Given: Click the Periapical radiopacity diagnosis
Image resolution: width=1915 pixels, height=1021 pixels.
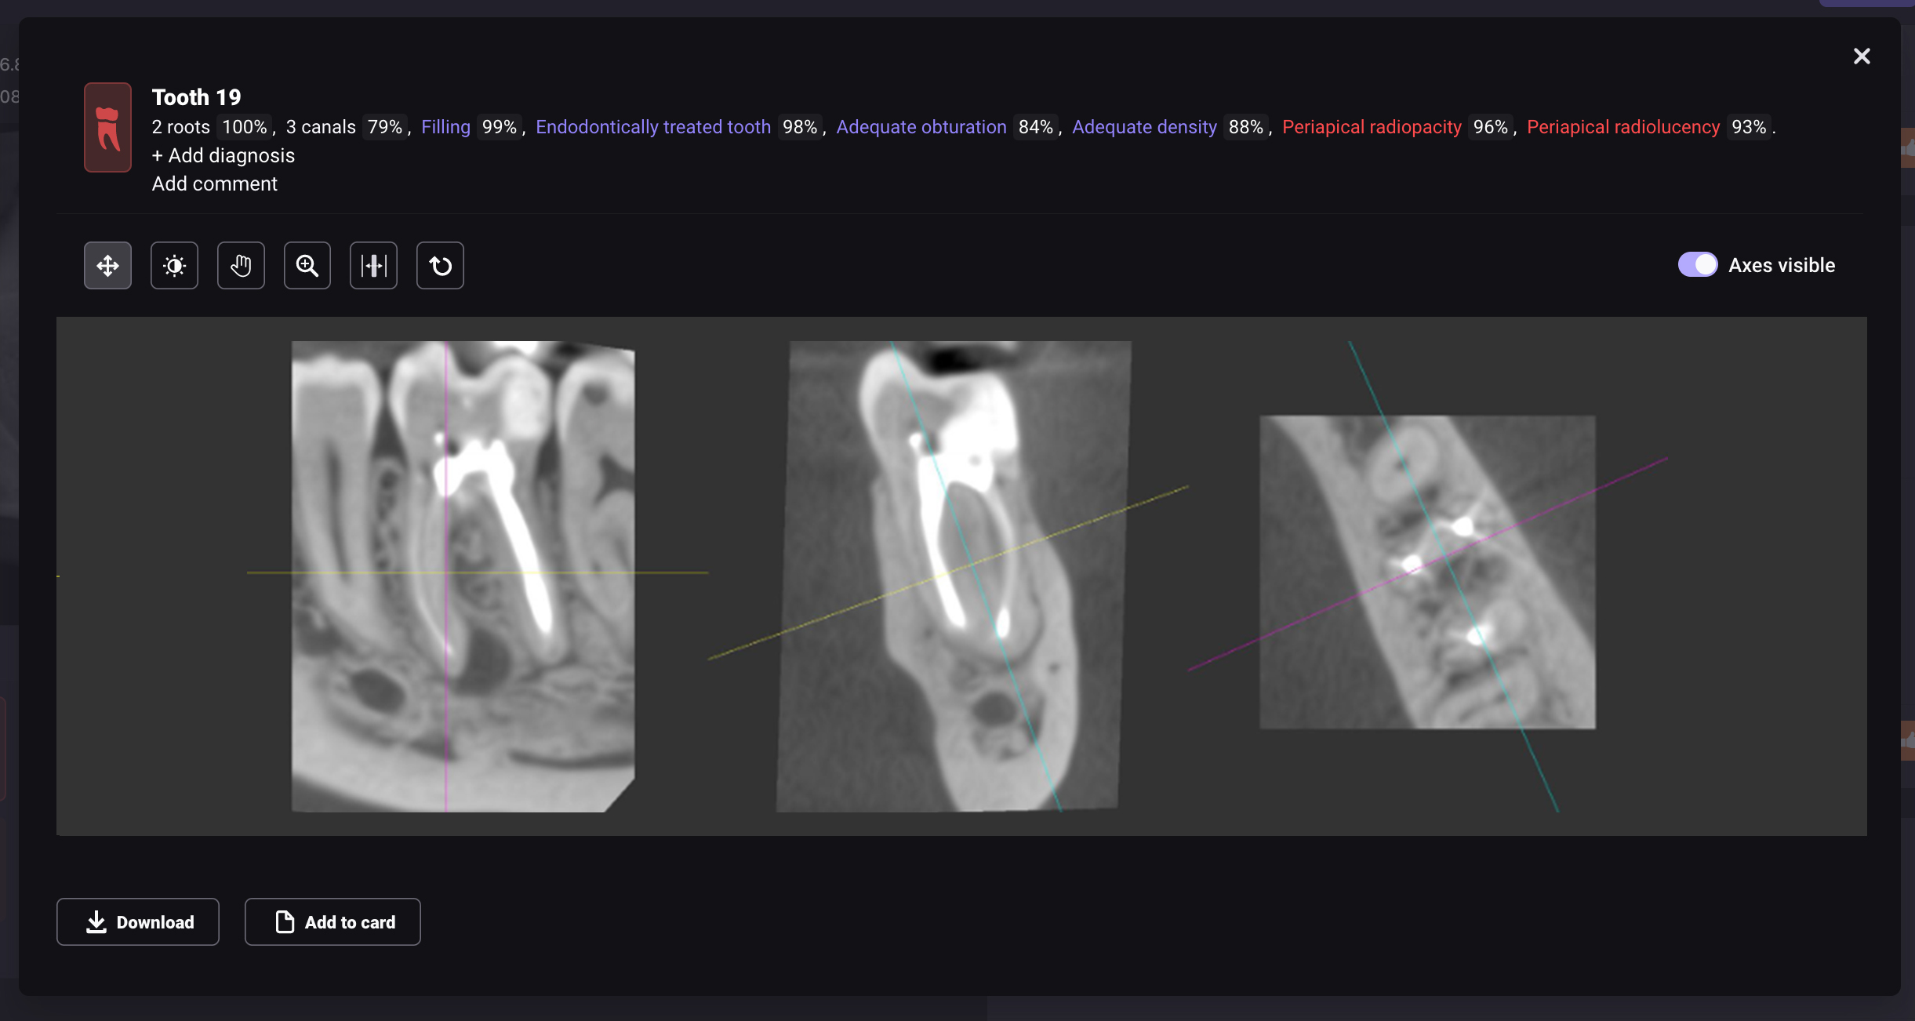Looking at the screenshot, I should (1371, 127).
